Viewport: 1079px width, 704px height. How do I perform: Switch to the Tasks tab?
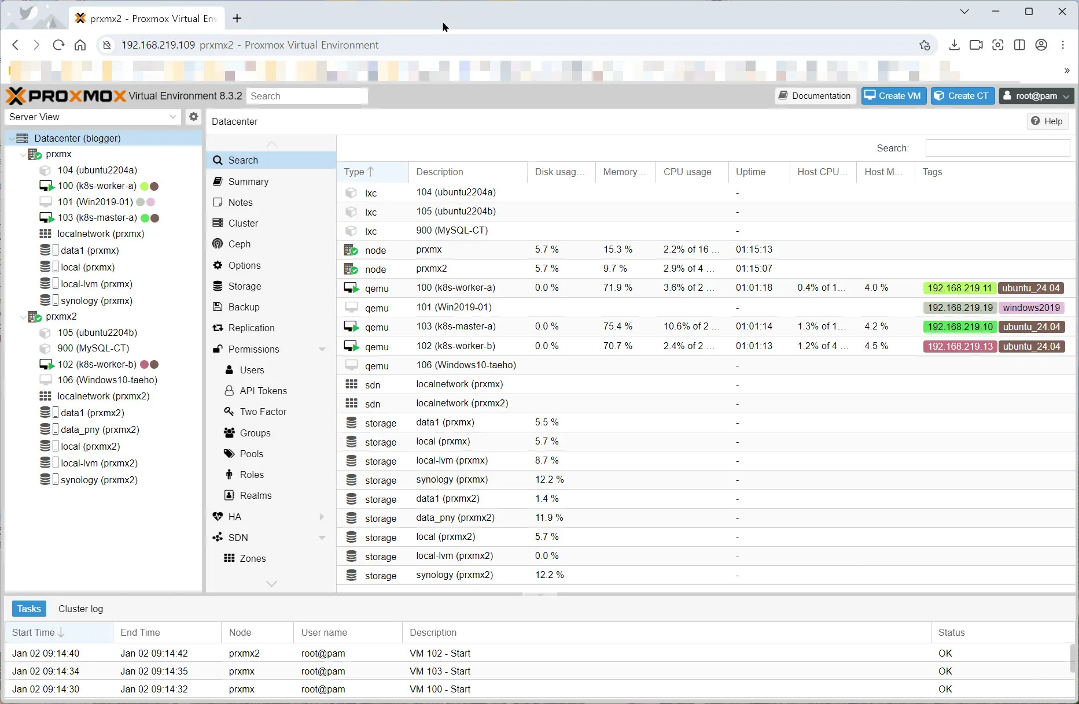(29, 609)
